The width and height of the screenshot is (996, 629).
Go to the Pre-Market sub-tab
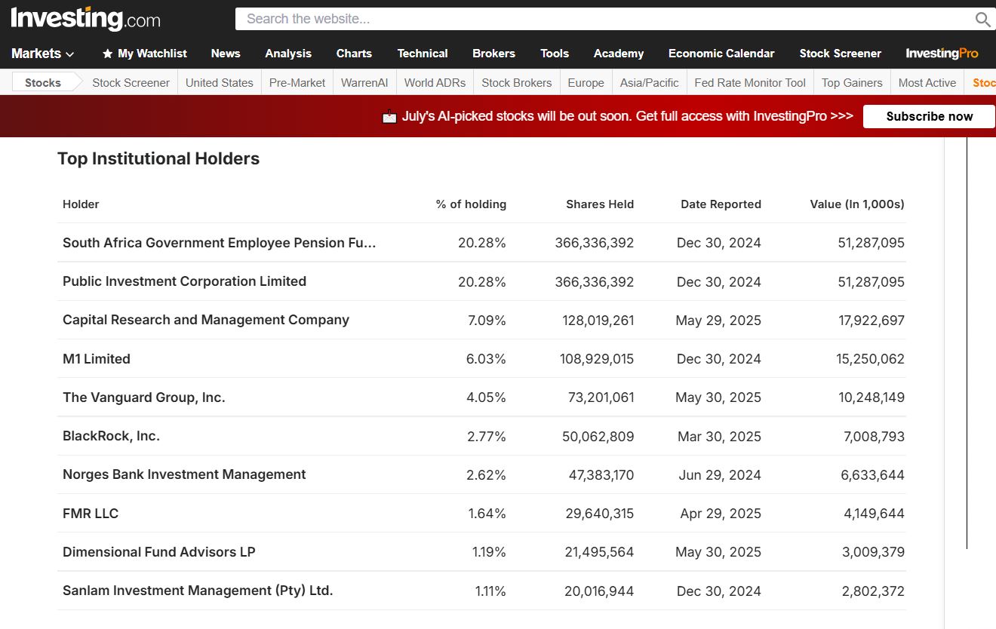pos(297,83)
